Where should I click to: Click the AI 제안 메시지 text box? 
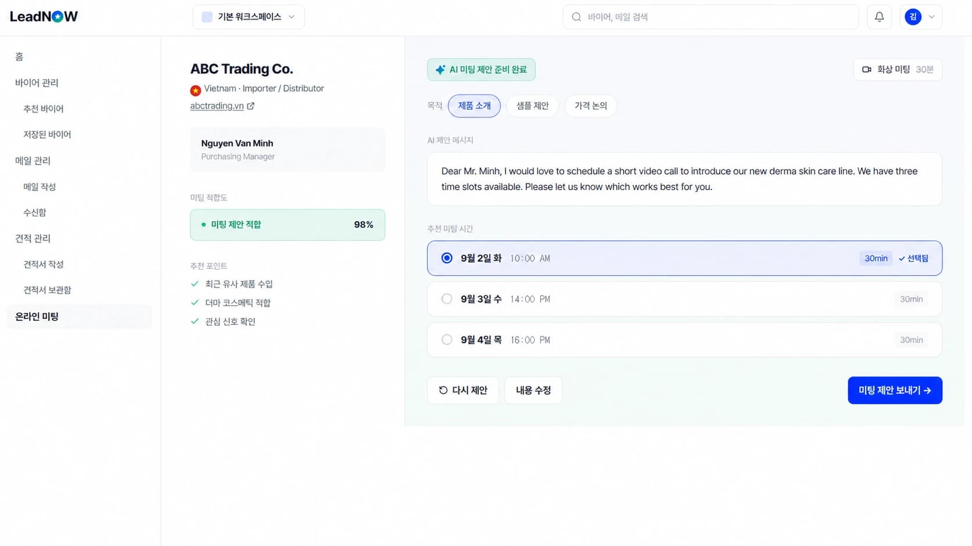coord(684,179)
